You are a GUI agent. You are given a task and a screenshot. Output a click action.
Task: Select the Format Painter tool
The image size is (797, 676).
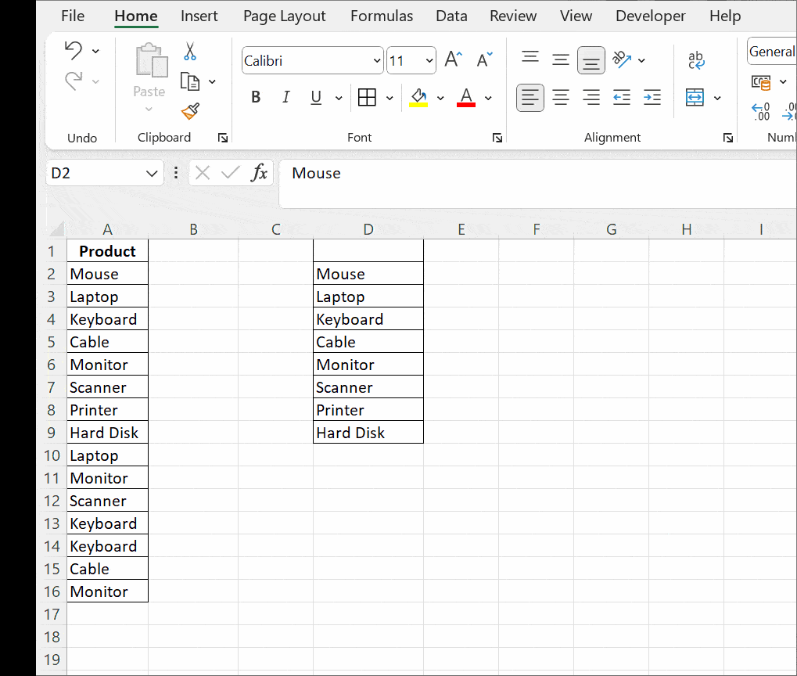pos(190,112)
